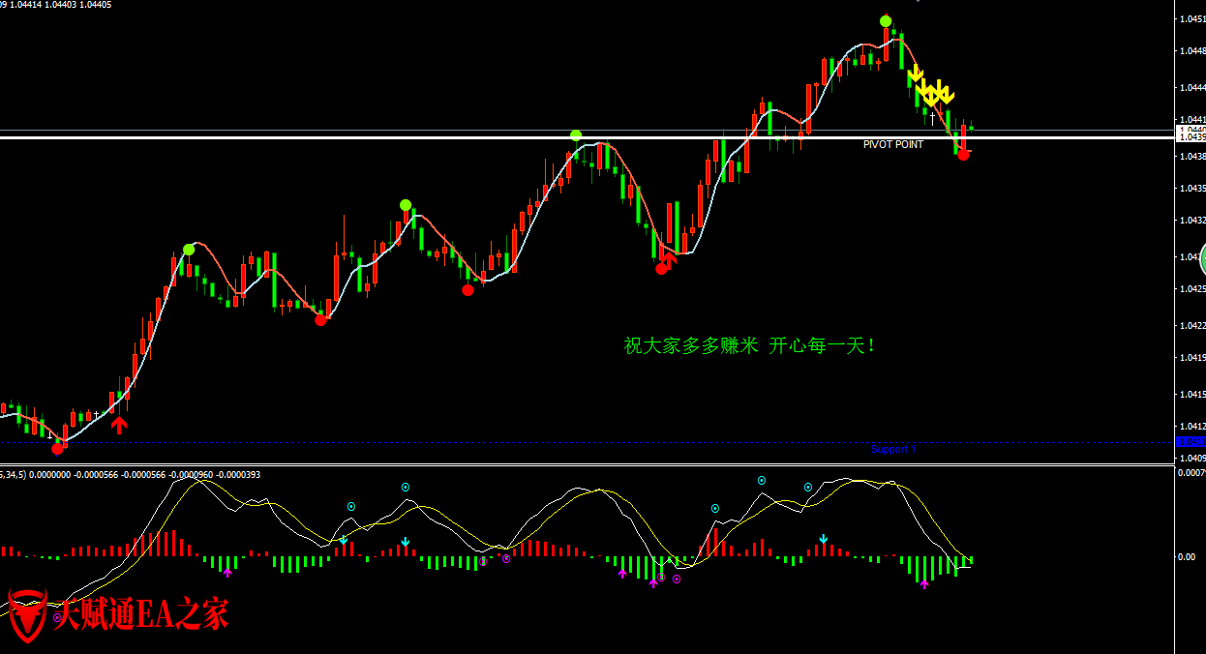Image resolution: width=1206 pixels, height=654 pixels.
Task: Select the green dot at the chart's highest peak
Action: pyautogui.click(x=886, y=21)
